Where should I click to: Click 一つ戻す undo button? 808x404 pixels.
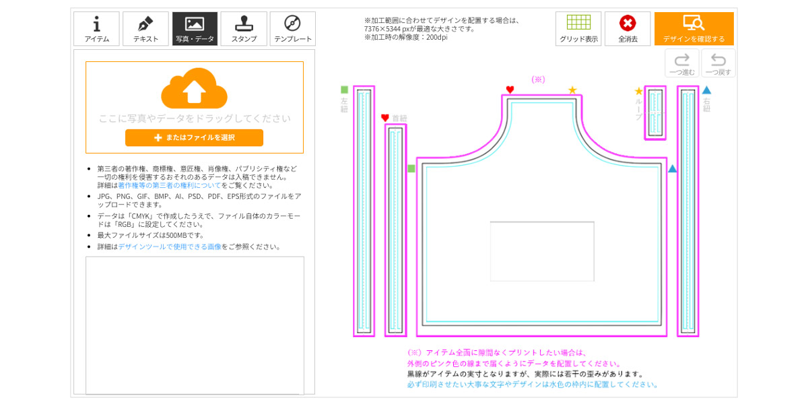tap(718, 63)
